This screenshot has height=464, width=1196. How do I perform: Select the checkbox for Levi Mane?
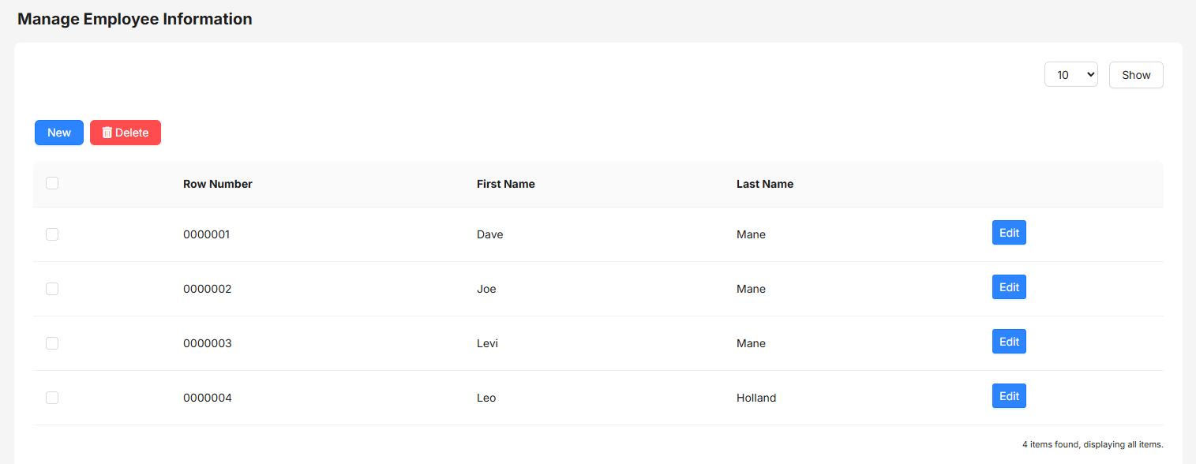(52, 343)
